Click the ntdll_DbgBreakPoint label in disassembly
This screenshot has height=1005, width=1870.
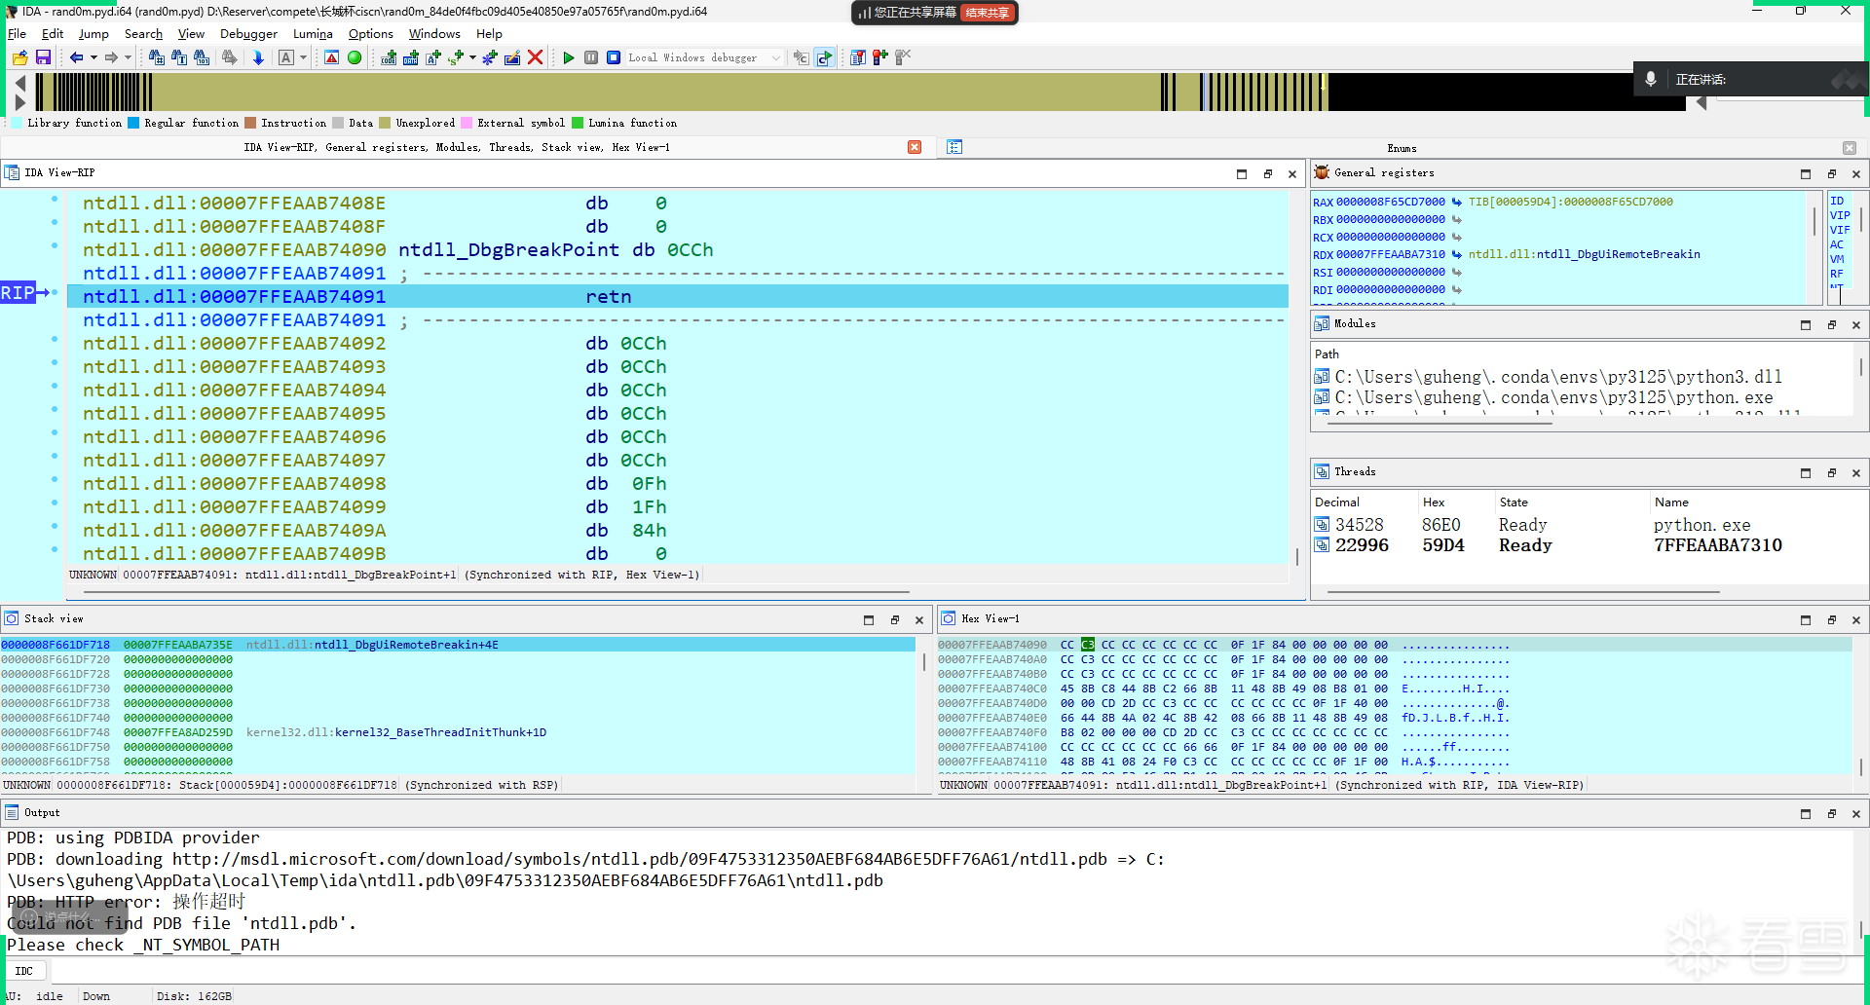[508, 250]
